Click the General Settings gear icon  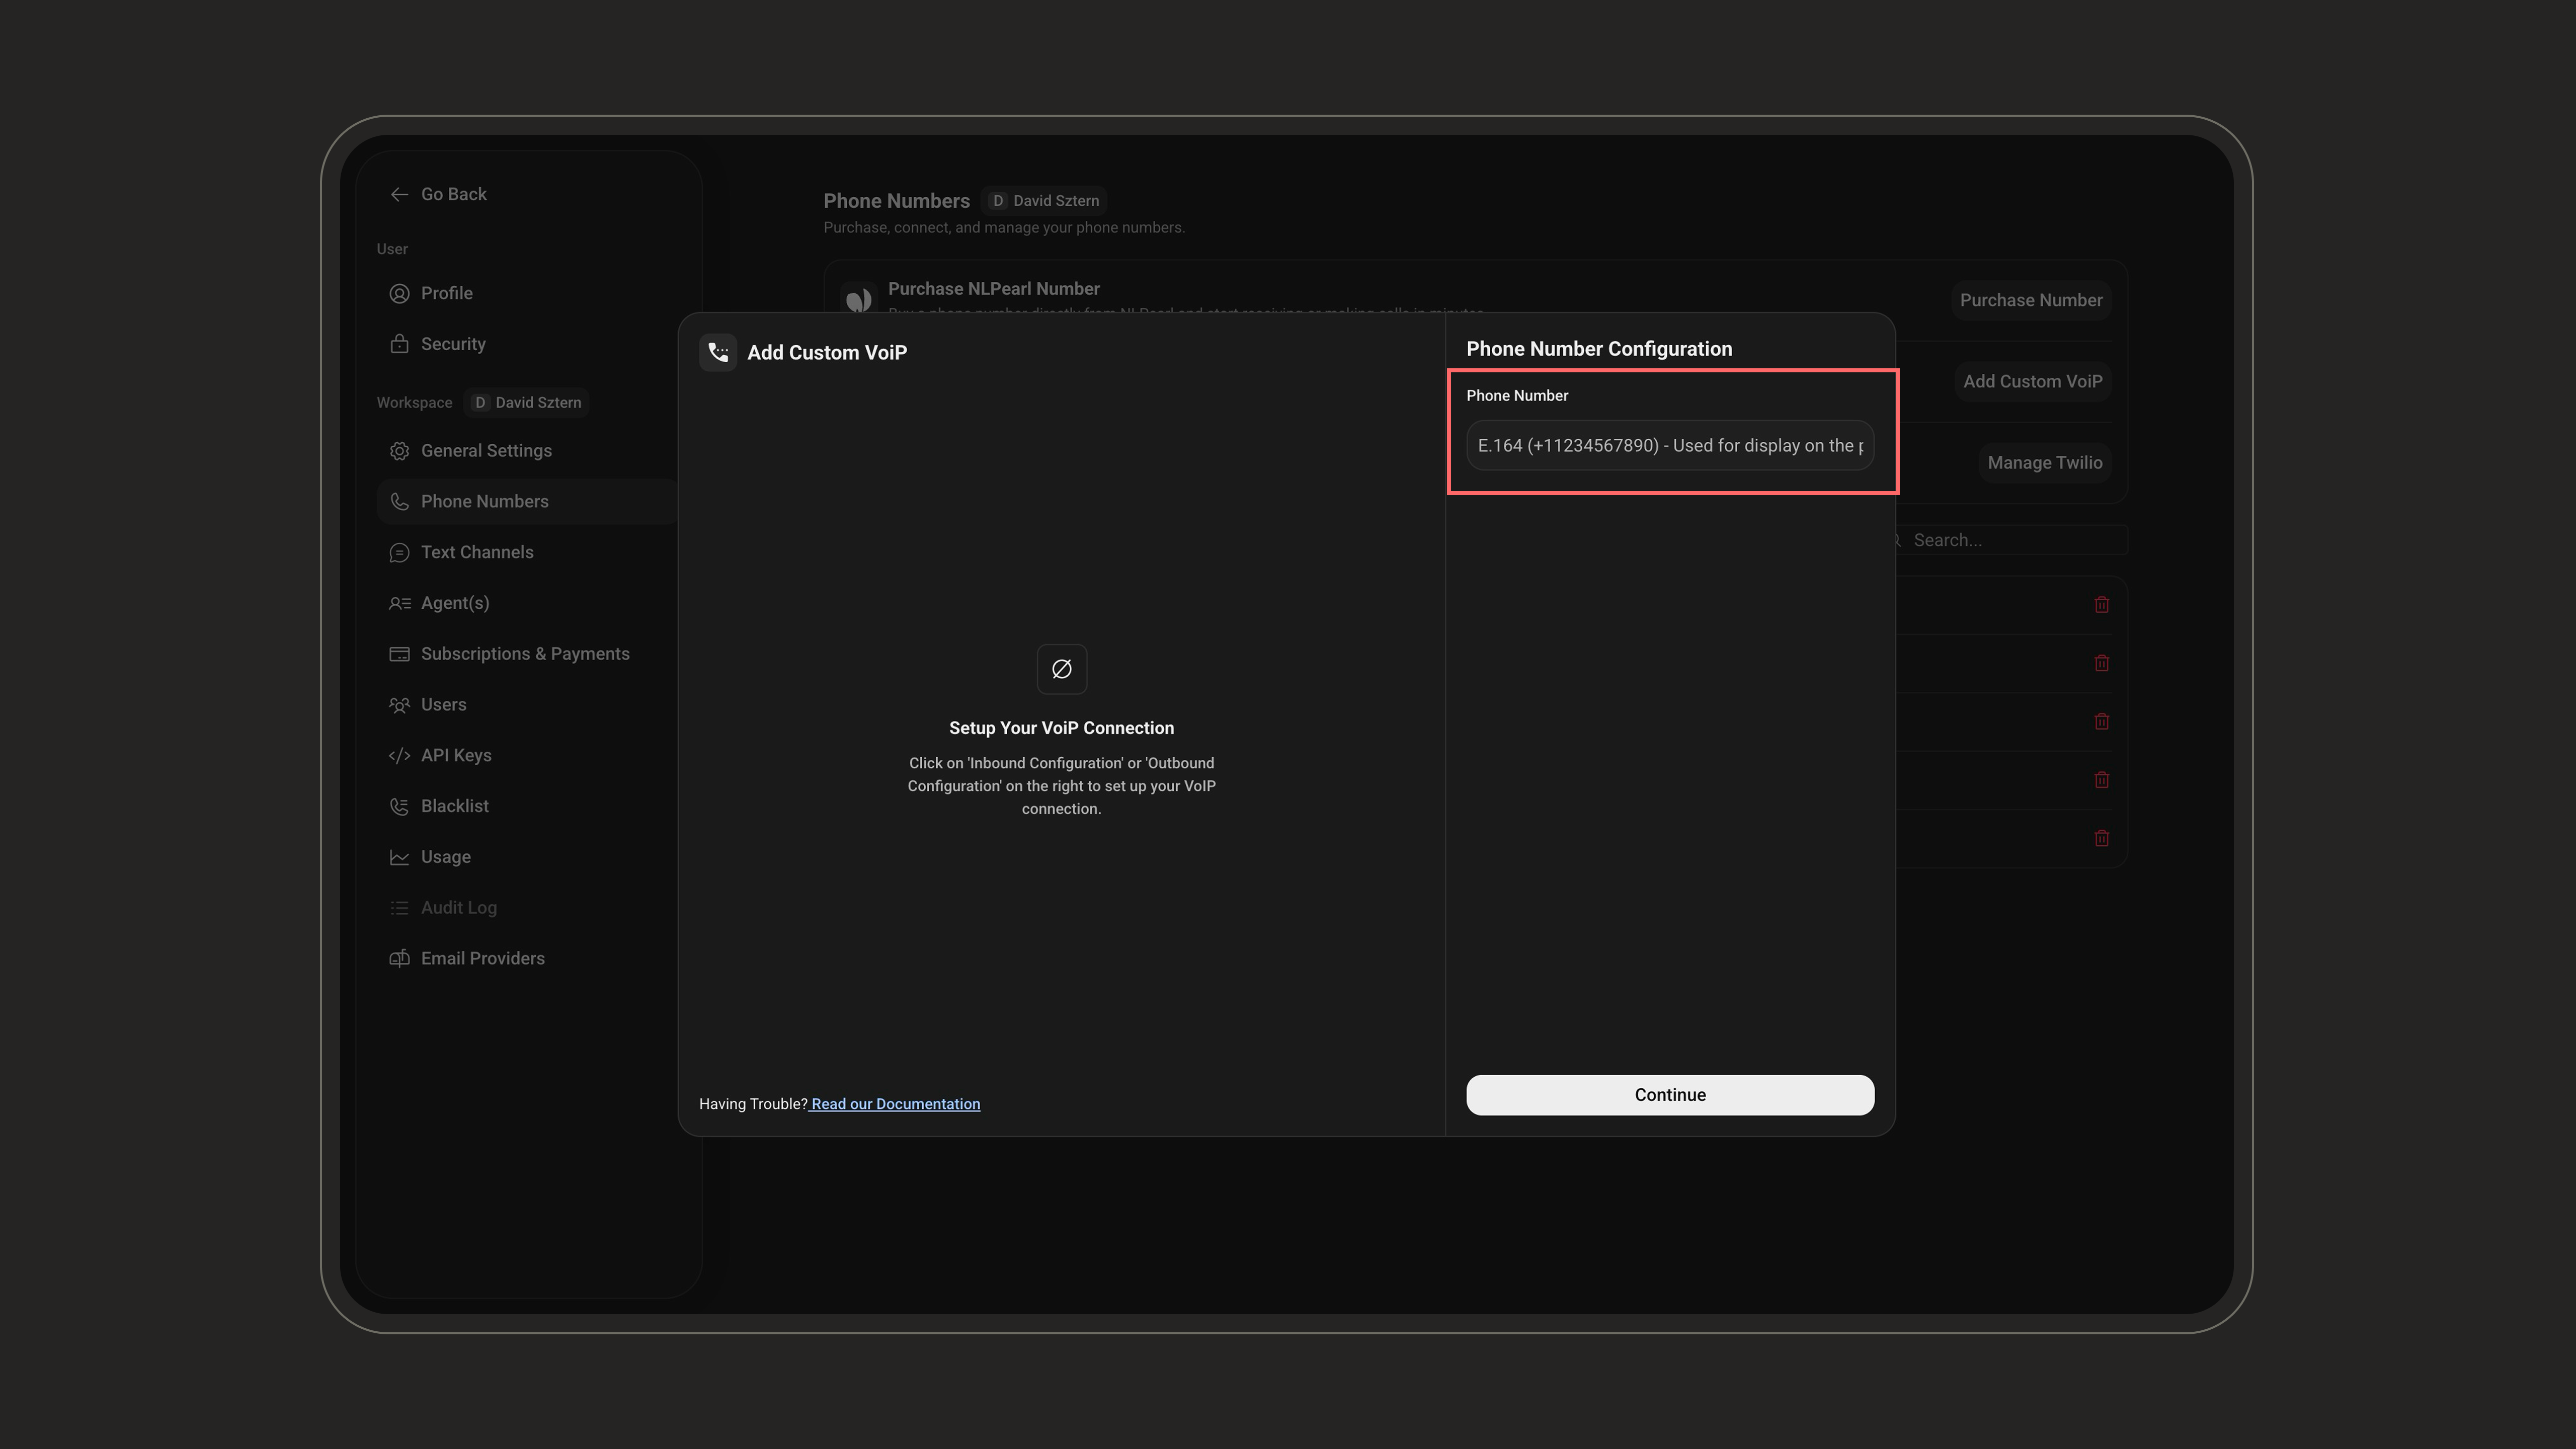399,451
